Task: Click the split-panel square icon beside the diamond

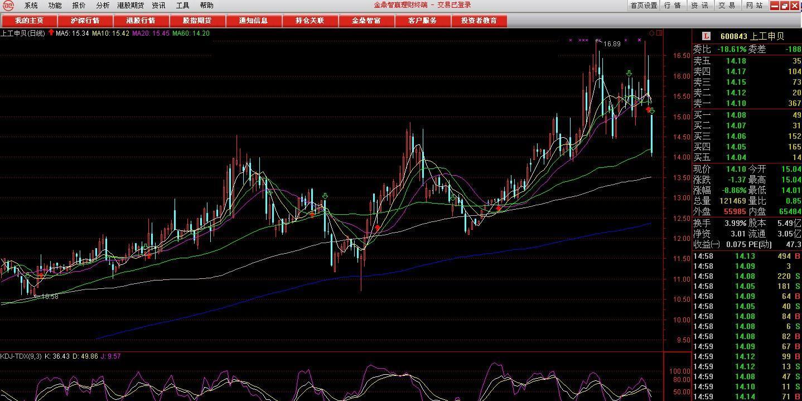Action: pyautogui.click(x=659, y=33)
